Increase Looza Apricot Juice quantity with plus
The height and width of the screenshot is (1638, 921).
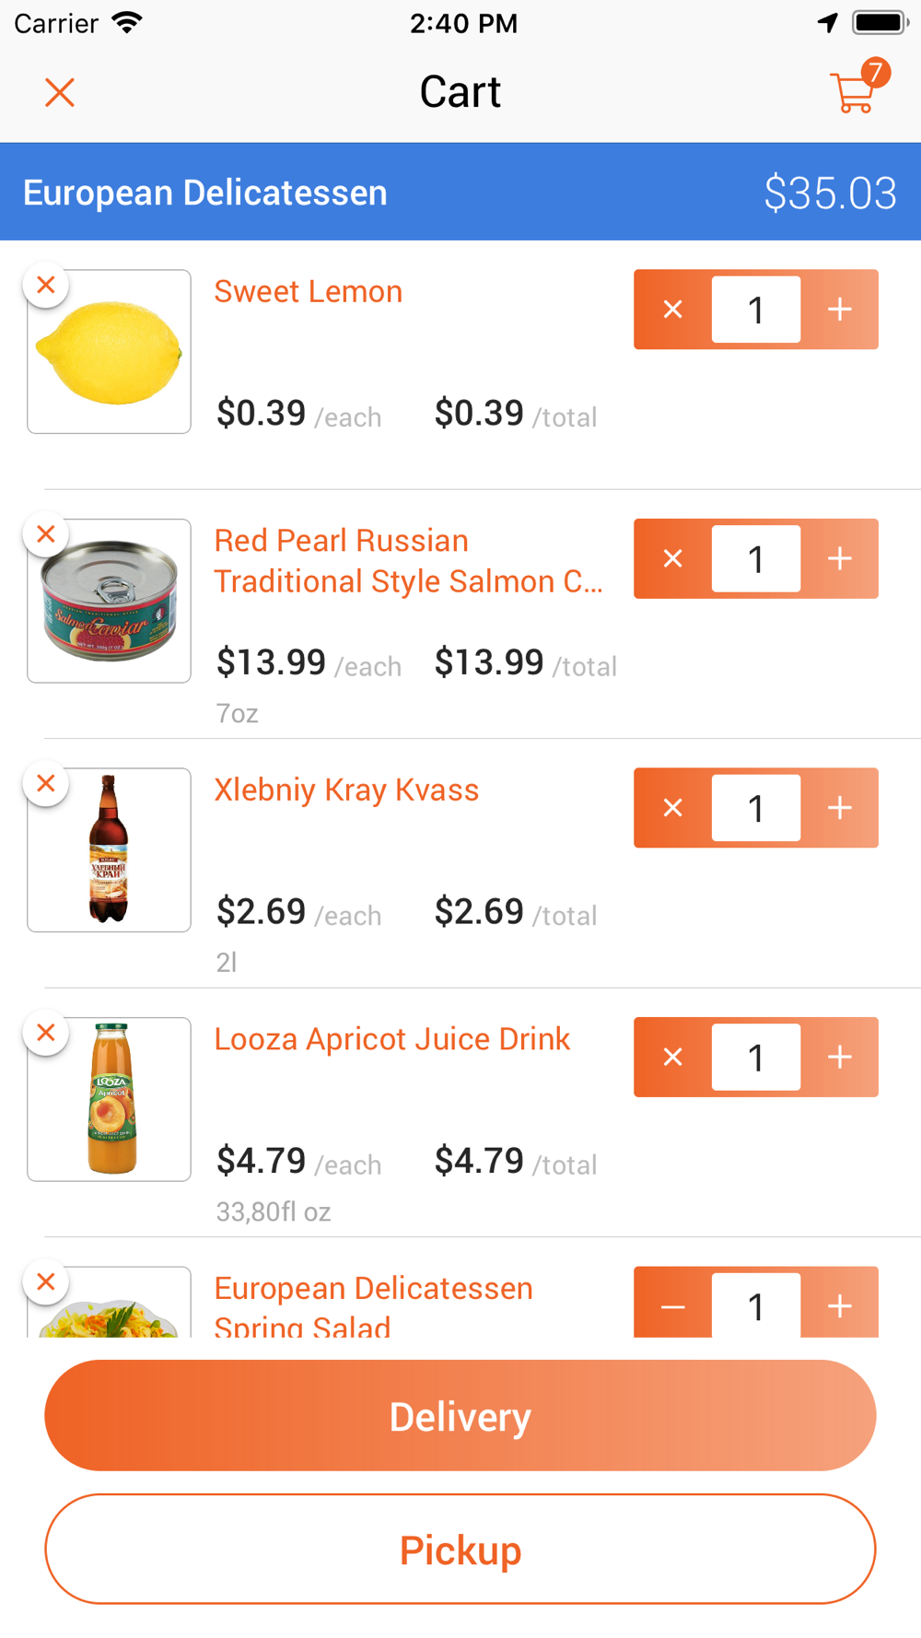[840, 1057]
